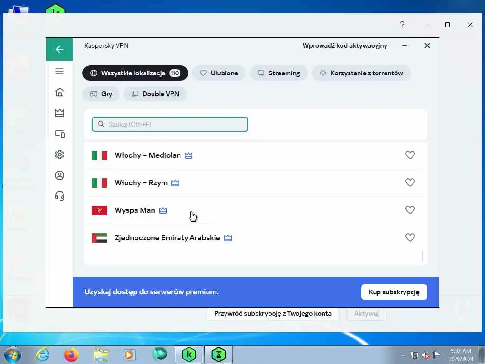
Task: Open the premium crown icon in sidebar
Action: click(60, 113)
